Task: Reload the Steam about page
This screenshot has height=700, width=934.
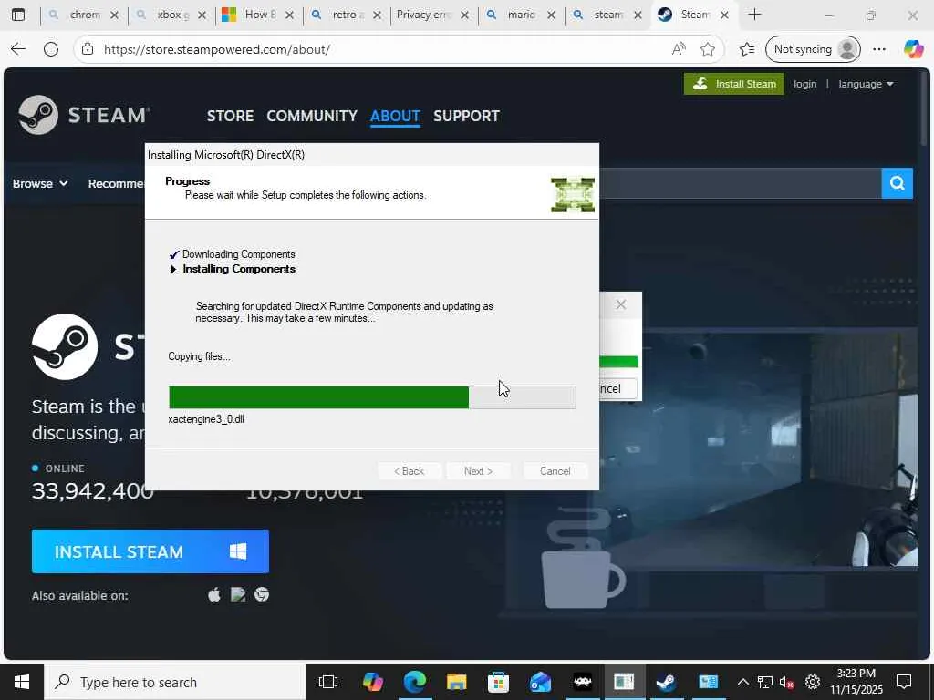Action: click(51, 49)
